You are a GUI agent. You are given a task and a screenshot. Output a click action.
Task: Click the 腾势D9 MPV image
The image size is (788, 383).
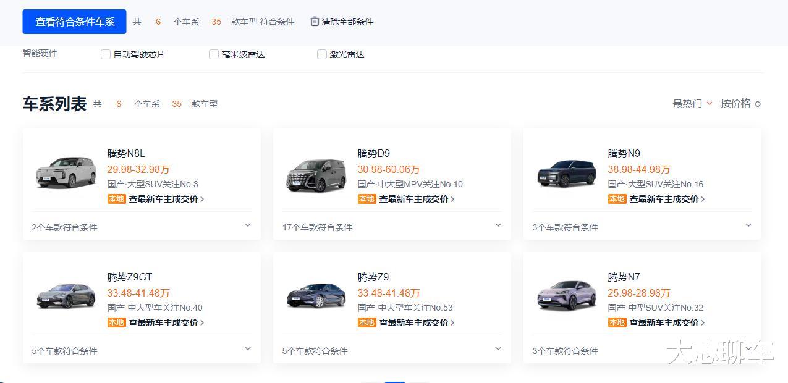[316, 174]
